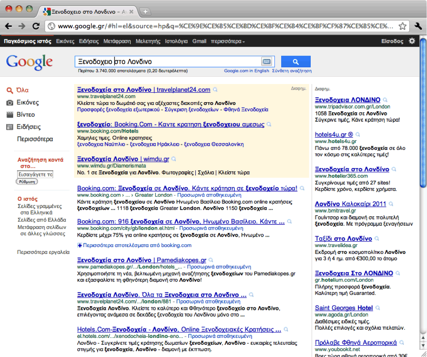Viewport: 427px width, 357px height.
Task: Click the Google logo
Action: tap(30, 62)
